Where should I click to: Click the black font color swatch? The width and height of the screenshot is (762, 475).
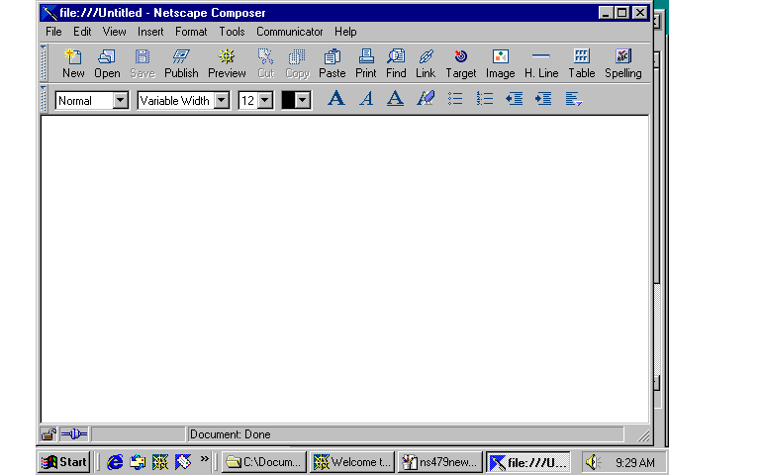click(x=289, y=101)
